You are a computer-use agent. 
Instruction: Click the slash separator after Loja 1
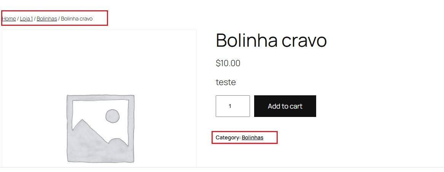[x=35, y=19]
